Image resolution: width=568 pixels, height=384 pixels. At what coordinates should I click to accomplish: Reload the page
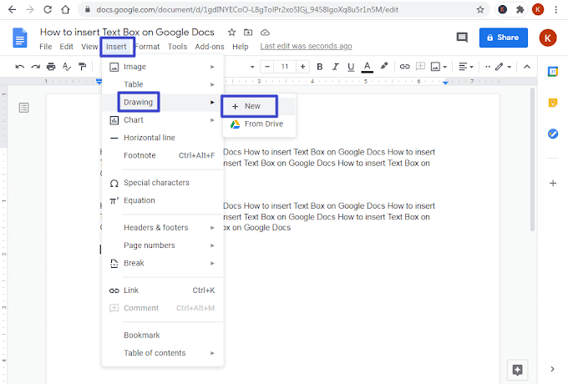(x=48, y=10)
